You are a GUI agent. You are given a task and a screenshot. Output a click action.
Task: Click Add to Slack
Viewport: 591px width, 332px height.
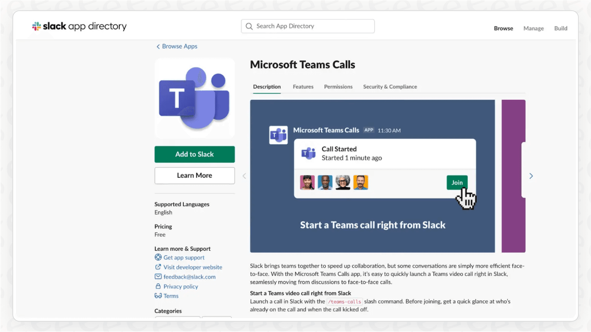click(195, 154)
